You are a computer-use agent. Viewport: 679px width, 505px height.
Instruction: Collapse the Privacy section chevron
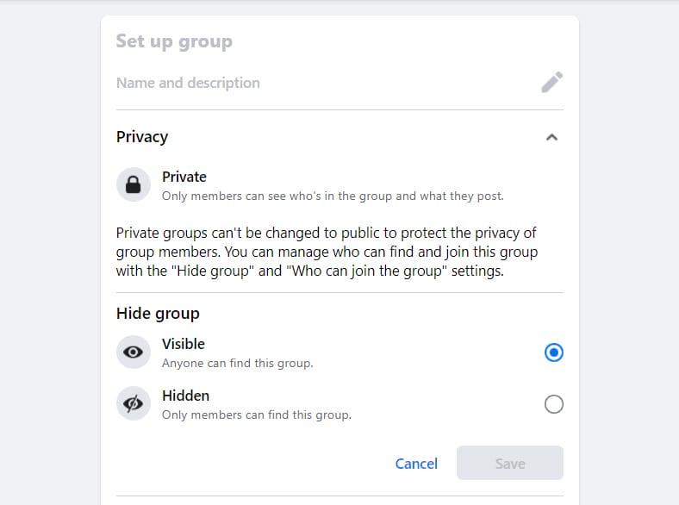pyautogui.click(x=551, y=137)
